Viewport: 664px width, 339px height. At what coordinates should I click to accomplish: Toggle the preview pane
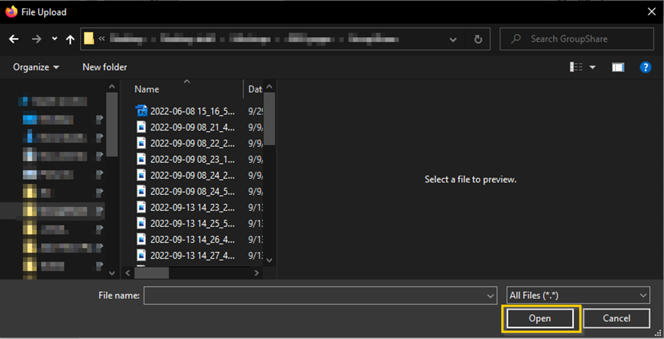[x=618, y=67]
